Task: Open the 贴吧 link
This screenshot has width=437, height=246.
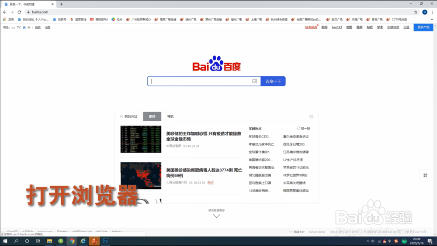Action: pyautogui.click(x=370, y=27)
